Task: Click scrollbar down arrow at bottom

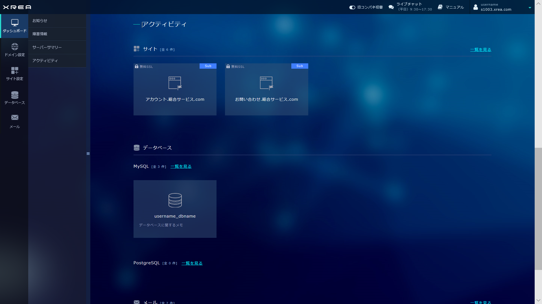Action: [538, 300]
